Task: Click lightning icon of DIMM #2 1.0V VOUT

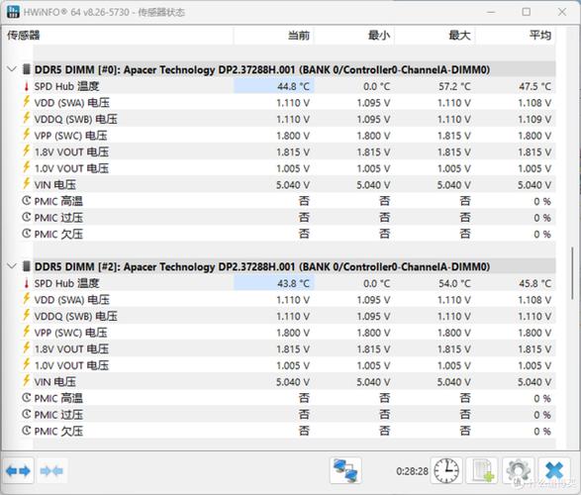Action: [x=27, y=364]
